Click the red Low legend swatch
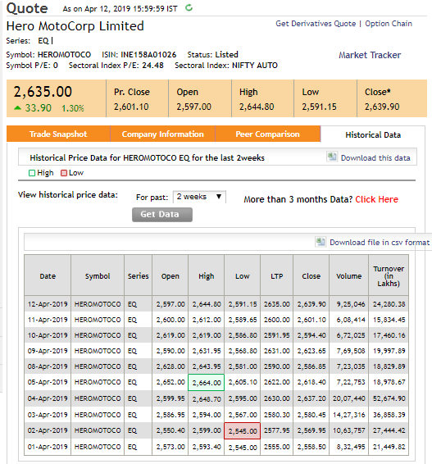Screen dimensions: 432x464 click(64, 173)
